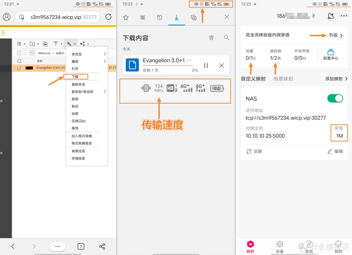Uncheck the Evangelion 3.0+1.01 file checkbox

coord(19,68)
